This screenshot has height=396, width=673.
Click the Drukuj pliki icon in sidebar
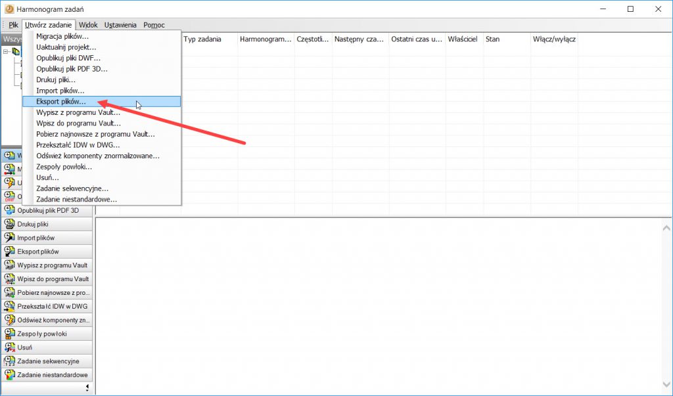(10, 224)
